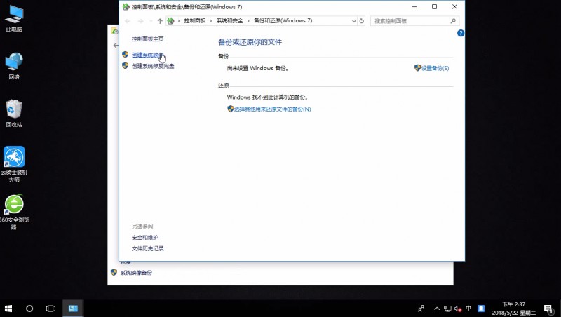Click the shield icon beside 设置备份
Image resolution: width=561 pixels, height=317 pixels.
(417, 67)
